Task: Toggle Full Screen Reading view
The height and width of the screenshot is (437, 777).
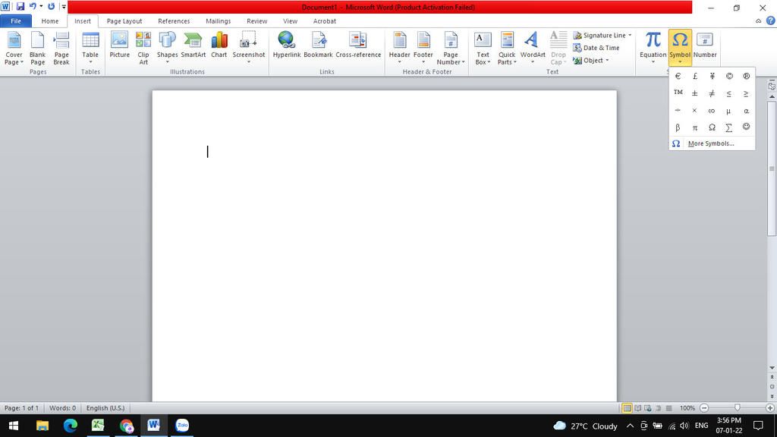Action: pyautogui.click(x=637, y=408)
